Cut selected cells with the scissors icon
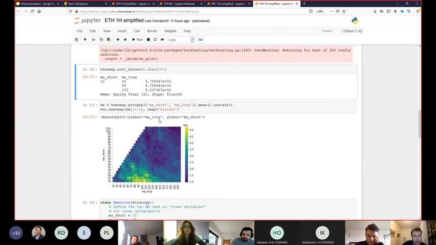 94,39
